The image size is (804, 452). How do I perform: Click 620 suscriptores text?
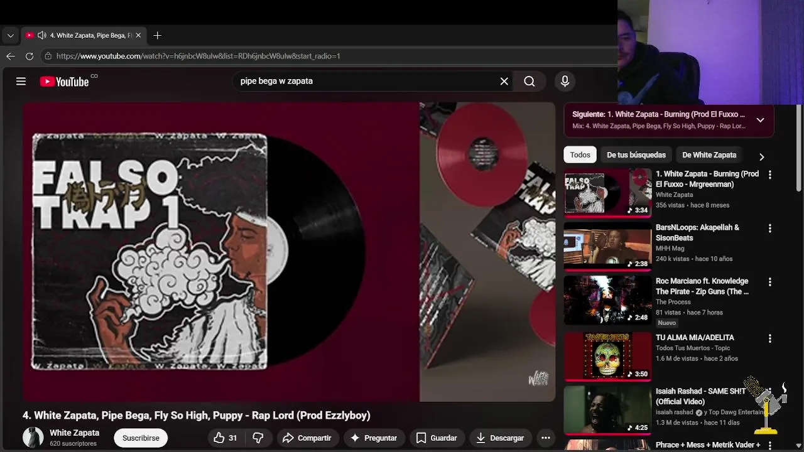(x=73, y=444)
